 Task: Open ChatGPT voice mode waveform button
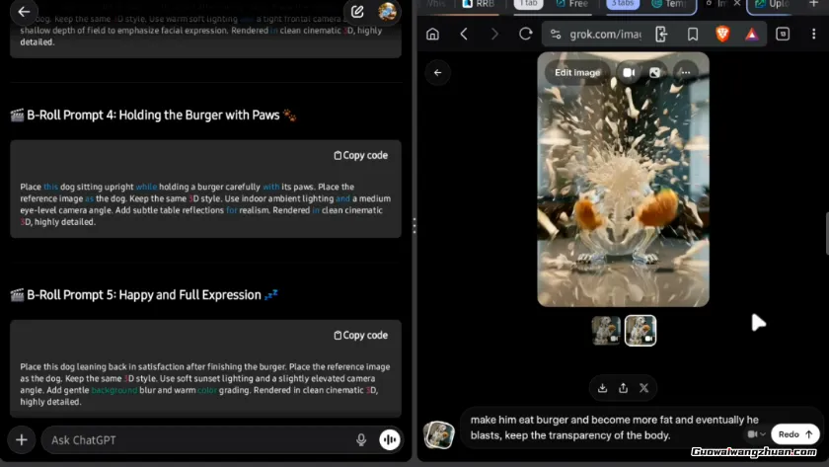(390, 440)
